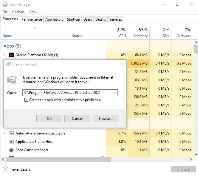
Task: Sort by the CPU column header
Action: [x=117, y=33]
